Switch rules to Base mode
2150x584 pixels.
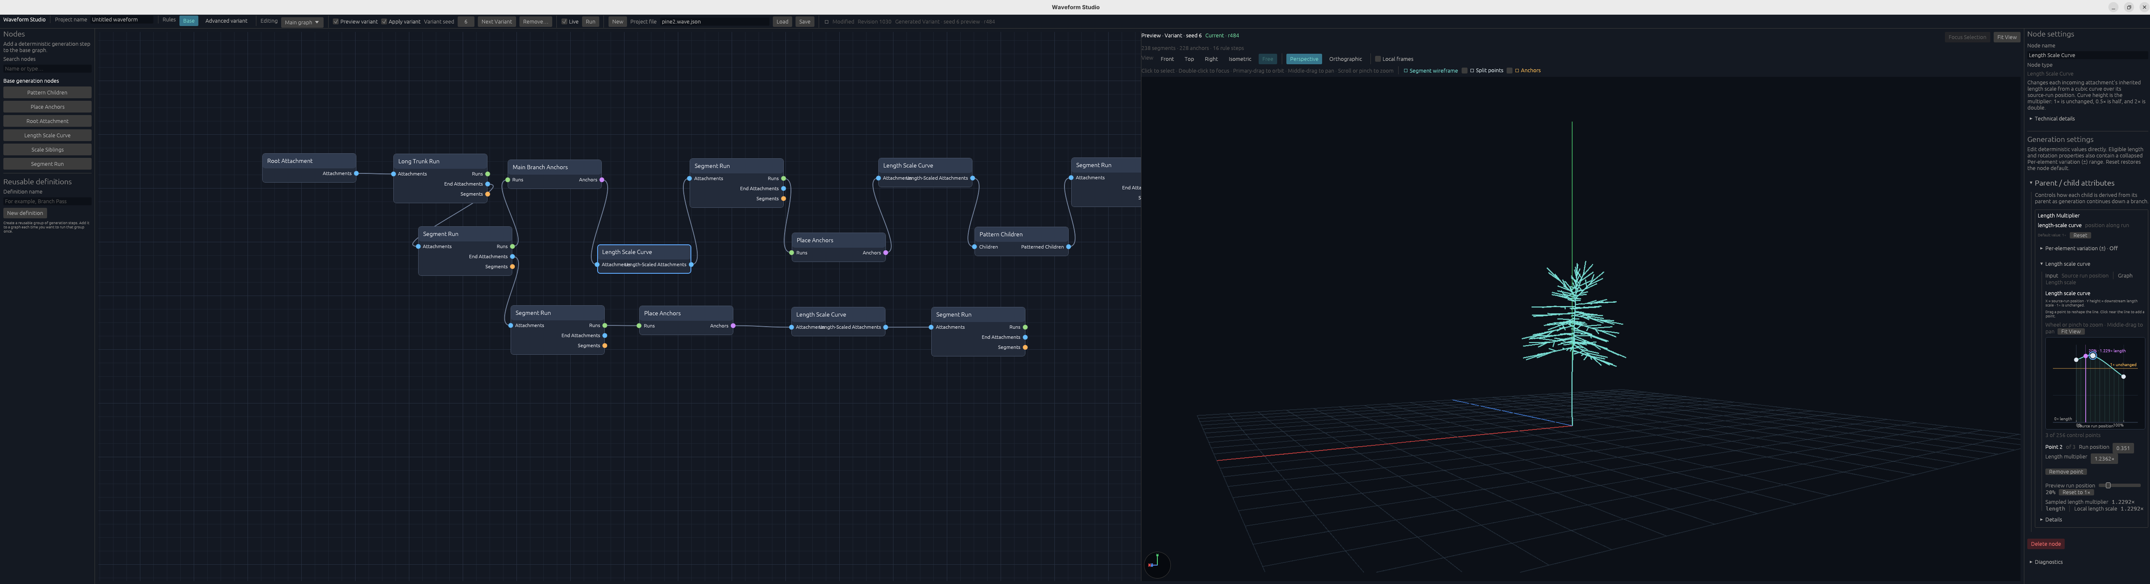(189, 21)
